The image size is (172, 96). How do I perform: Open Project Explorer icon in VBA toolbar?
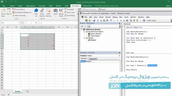pyautogui.click(x=131, y=20)
